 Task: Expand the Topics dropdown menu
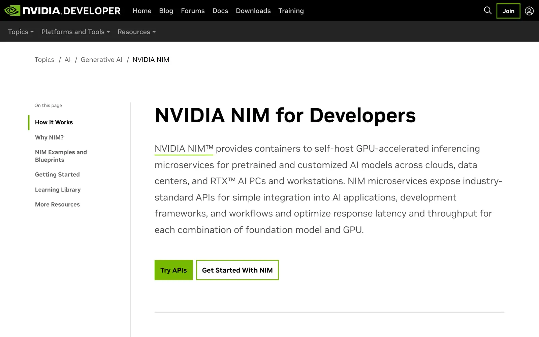(21, 32)
